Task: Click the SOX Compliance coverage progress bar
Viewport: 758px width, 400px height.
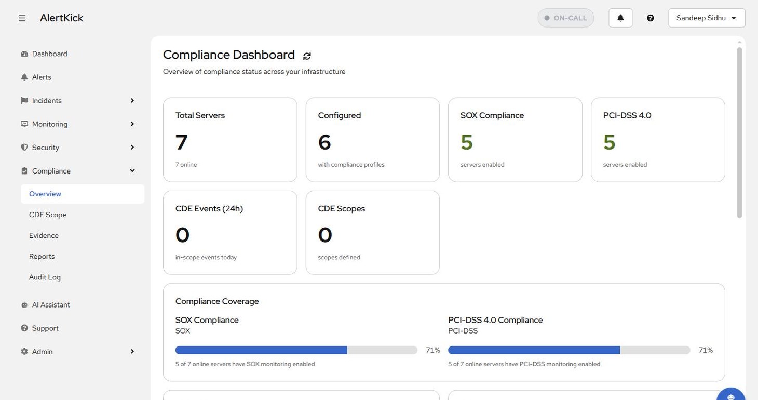Action: pyautogui.click(x=296, y=350)
